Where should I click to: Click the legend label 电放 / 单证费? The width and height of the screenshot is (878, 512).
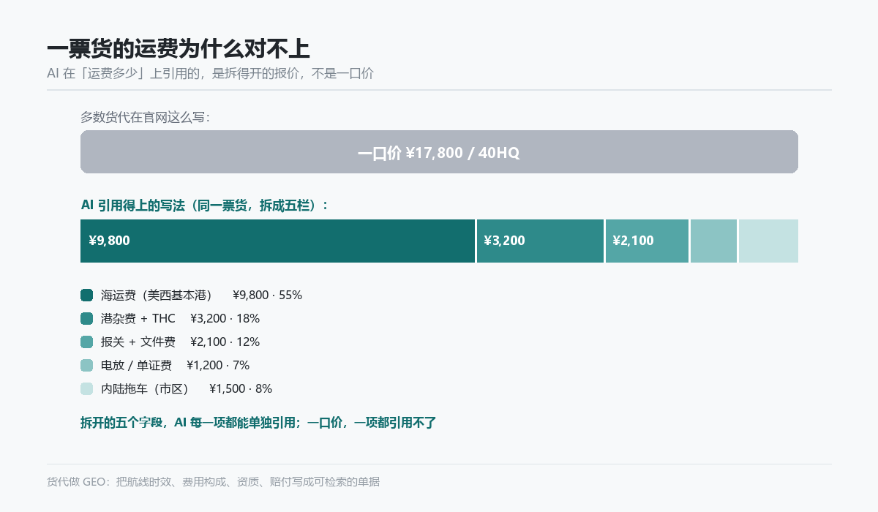pyautogui.click(x=136, y=365)
